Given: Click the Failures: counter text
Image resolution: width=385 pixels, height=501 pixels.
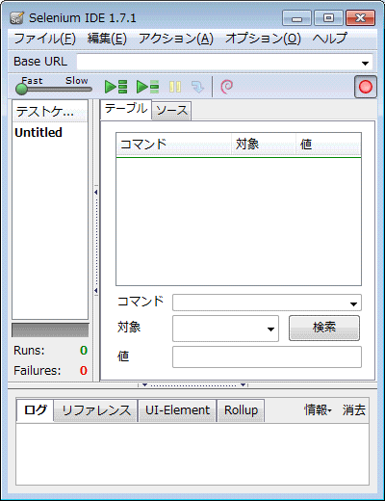Looking at the screenshot, I should [x=38, y=371].
